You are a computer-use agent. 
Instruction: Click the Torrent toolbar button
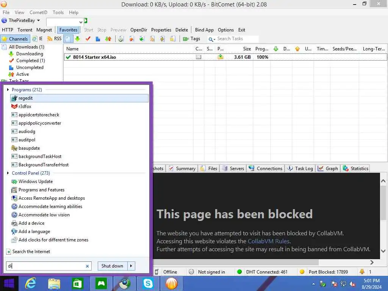(x=25, y=30)
